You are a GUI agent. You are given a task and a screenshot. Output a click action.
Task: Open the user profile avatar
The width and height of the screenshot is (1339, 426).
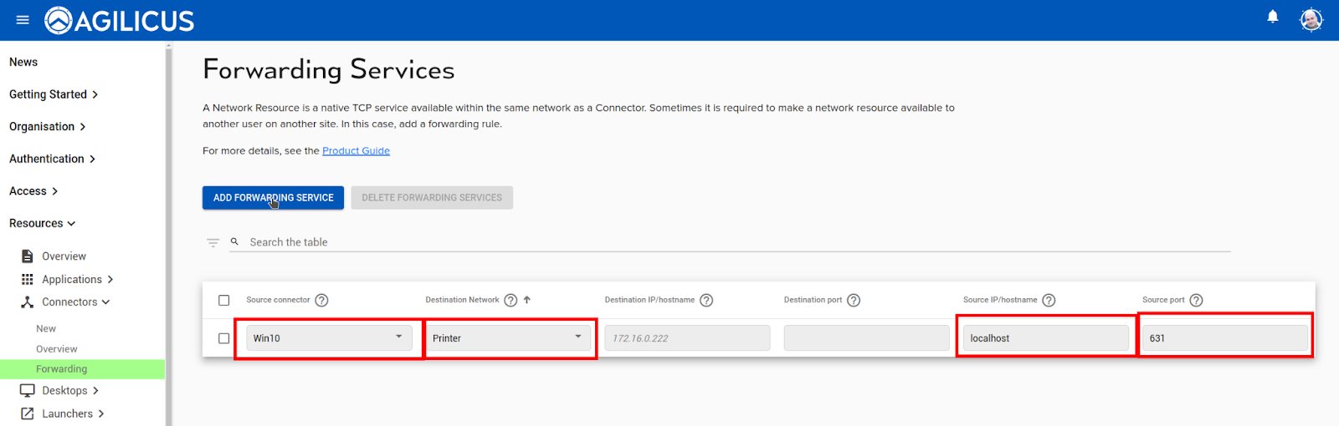point(1311,20)
